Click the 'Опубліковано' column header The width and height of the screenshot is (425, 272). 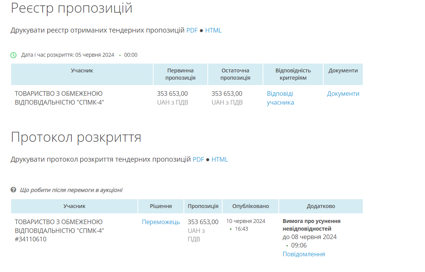tap(250, 206)
